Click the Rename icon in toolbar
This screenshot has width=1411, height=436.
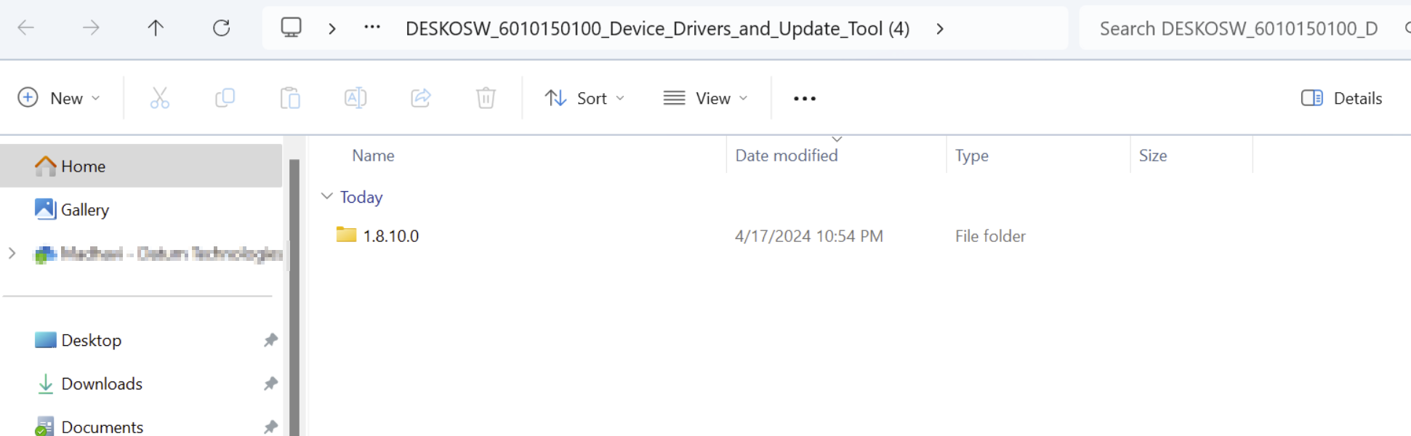coord(355,98)
